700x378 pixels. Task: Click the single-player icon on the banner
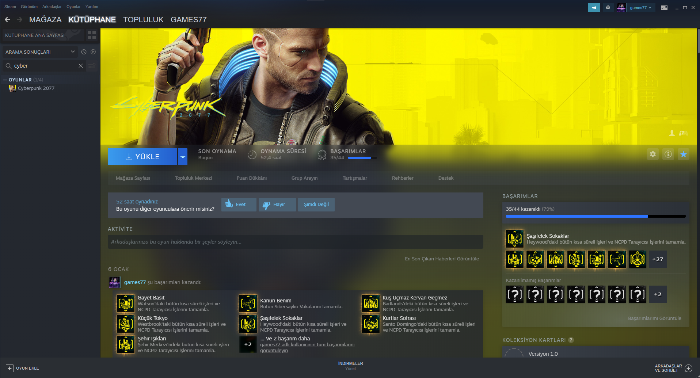click(x=672, y=133)
